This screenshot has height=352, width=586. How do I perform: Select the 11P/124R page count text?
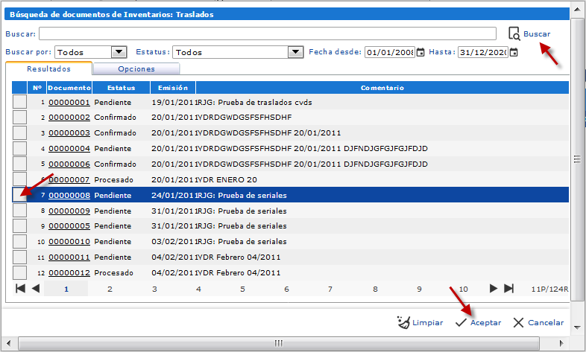coord(549,289)
